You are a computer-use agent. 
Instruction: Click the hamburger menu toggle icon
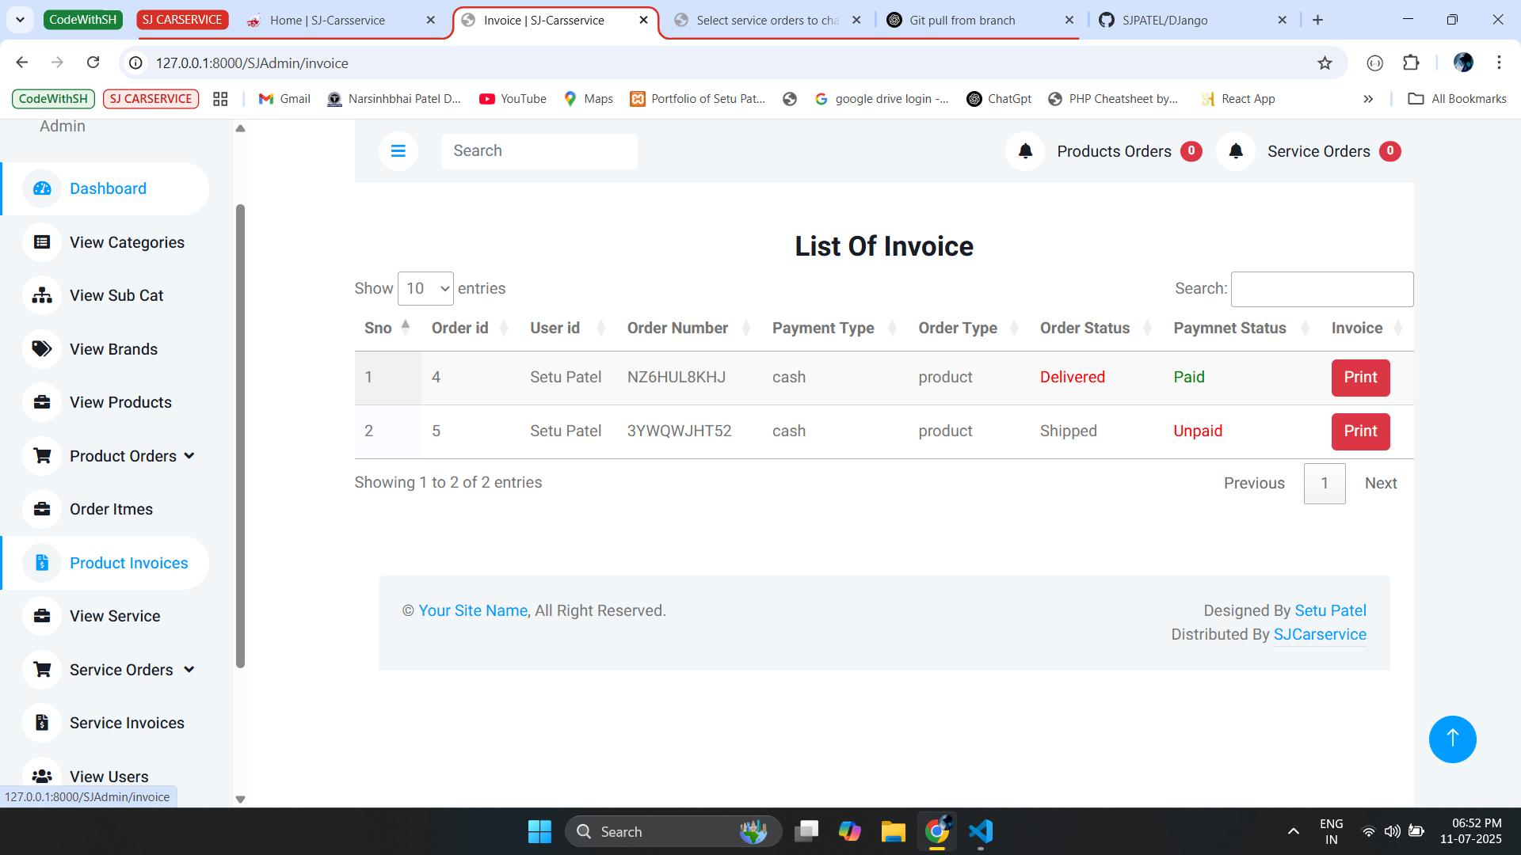pyautogui.click(x=398, y=150)
